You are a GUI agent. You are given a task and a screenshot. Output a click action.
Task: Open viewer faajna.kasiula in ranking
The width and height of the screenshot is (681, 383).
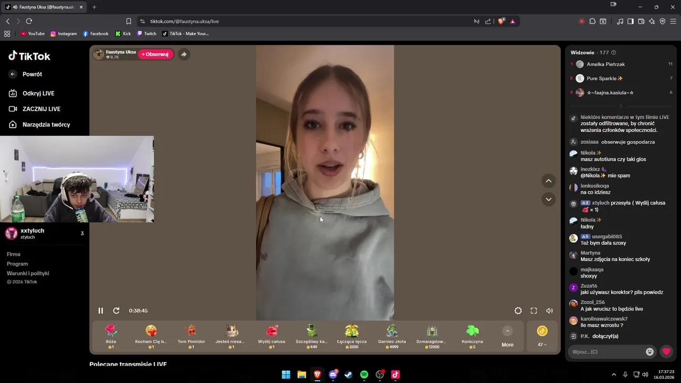coord(621,93)
